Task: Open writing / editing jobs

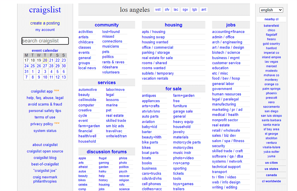Action: (x=224, y=187)
